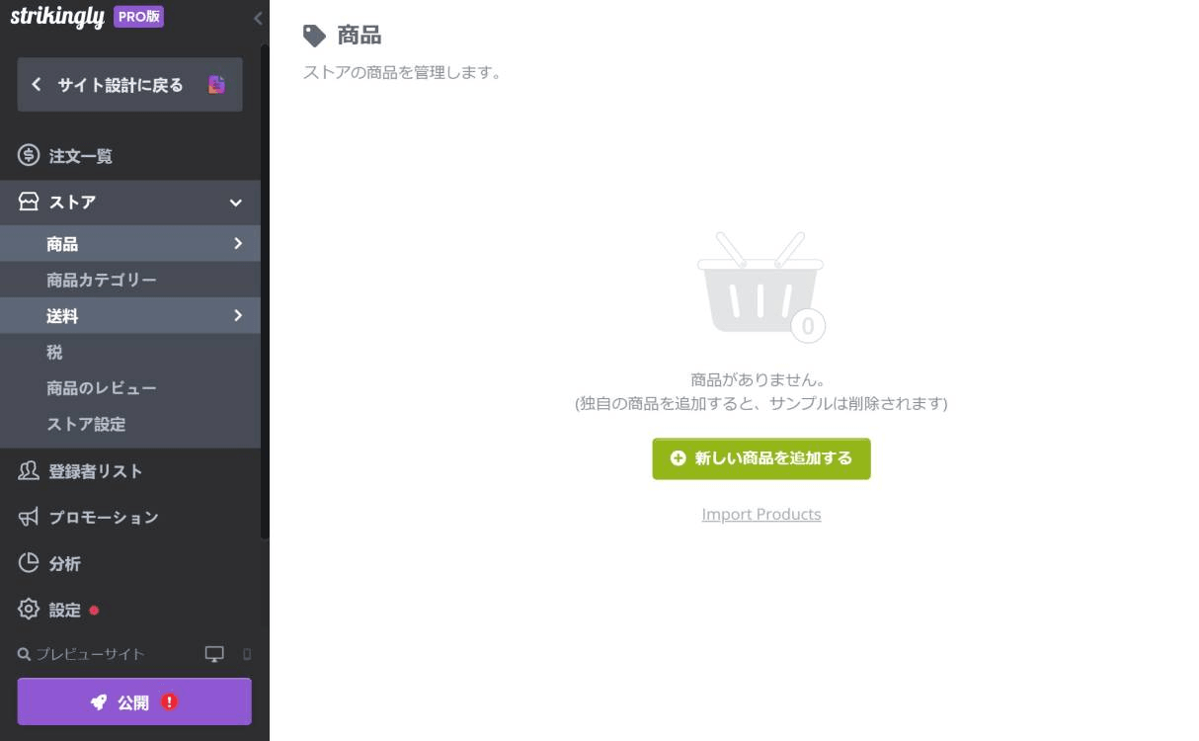Click the ストア storefront icon
This screenshot has height=741, width=1199.
click(27, 202)
